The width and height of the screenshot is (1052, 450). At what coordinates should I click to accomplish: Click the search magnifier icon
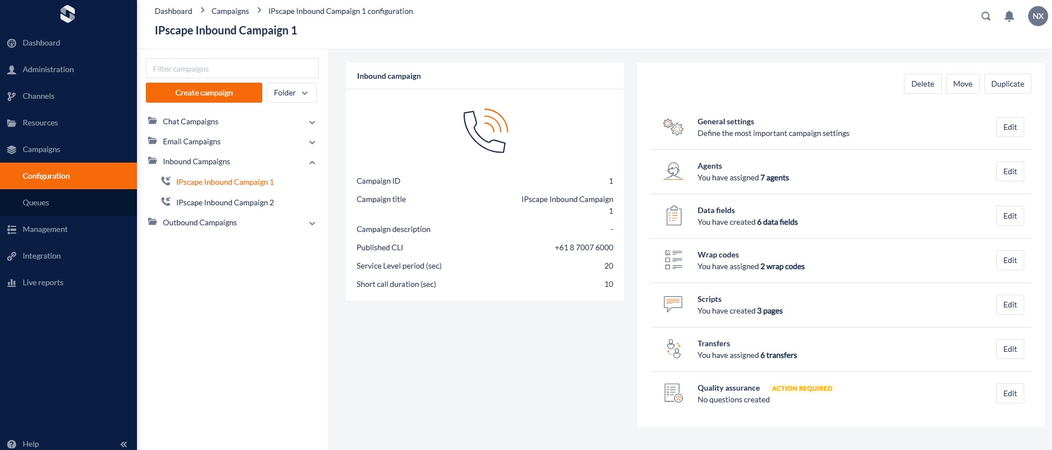[985, 16]
